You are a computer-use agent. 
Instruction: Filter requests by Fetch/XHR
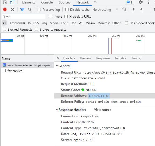click(x=17, y=23)
